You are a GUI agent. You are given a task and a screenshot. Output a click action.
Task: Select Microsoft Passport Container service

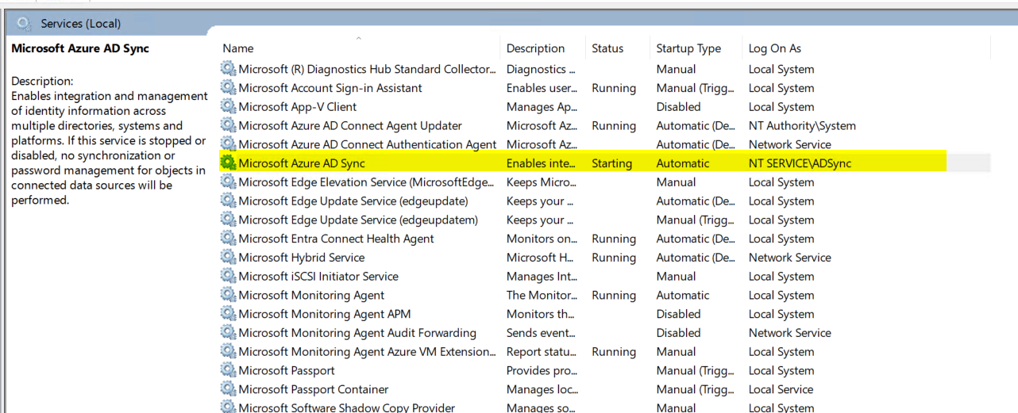(x=314, y=389)
